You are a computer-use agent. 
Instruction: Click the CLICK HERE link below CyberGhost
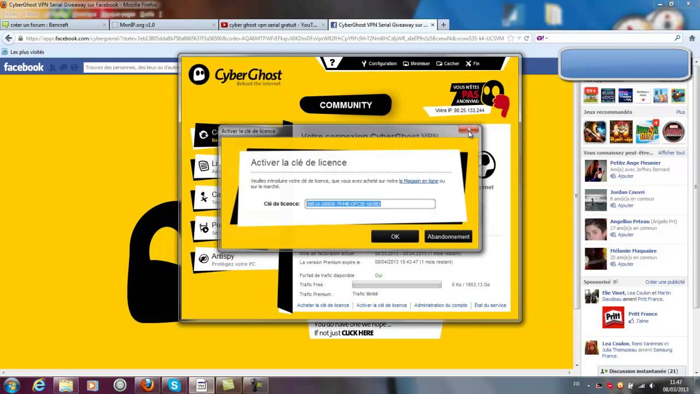pos(357,333)
